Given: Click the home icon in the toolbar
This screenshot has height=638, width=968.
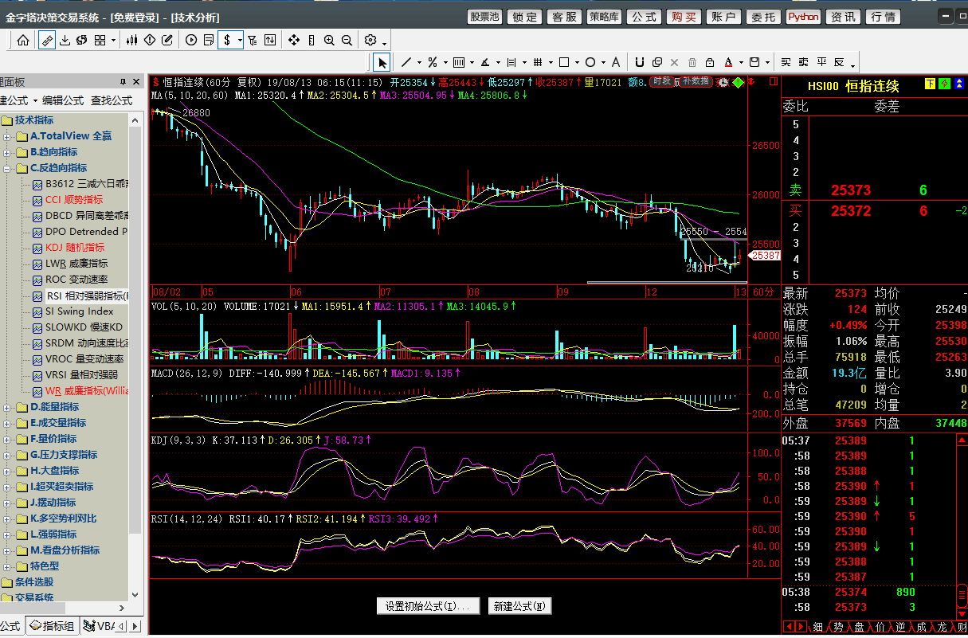Looking at the screenshot, I should [x=23, y=40].
